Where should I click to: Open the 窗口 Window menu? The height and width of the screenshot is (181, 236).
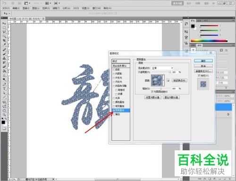pos(96,8)
